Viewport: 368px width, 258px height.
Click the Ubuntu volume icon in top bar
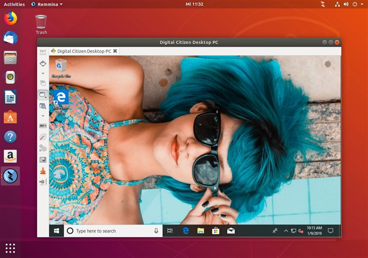point(346,4)
